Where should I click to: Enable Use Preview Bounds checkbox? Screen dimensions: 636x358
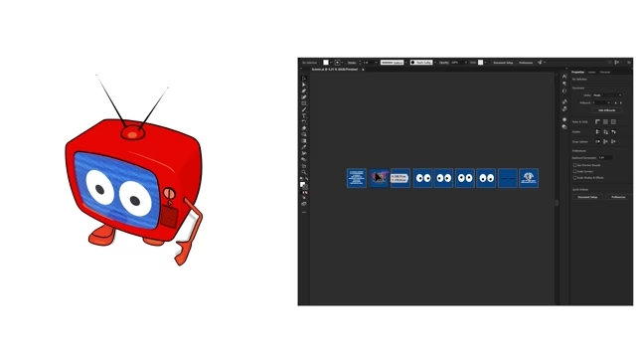tap(574, 165)
